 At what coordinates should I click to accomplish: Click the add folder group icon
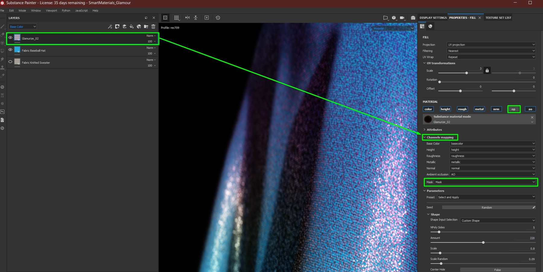[146, 27]
